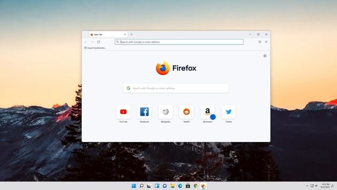Viewport: 337px width, 190px height.
Task: Open the Amazon shortcut tile
Action: tap(207, 112)
